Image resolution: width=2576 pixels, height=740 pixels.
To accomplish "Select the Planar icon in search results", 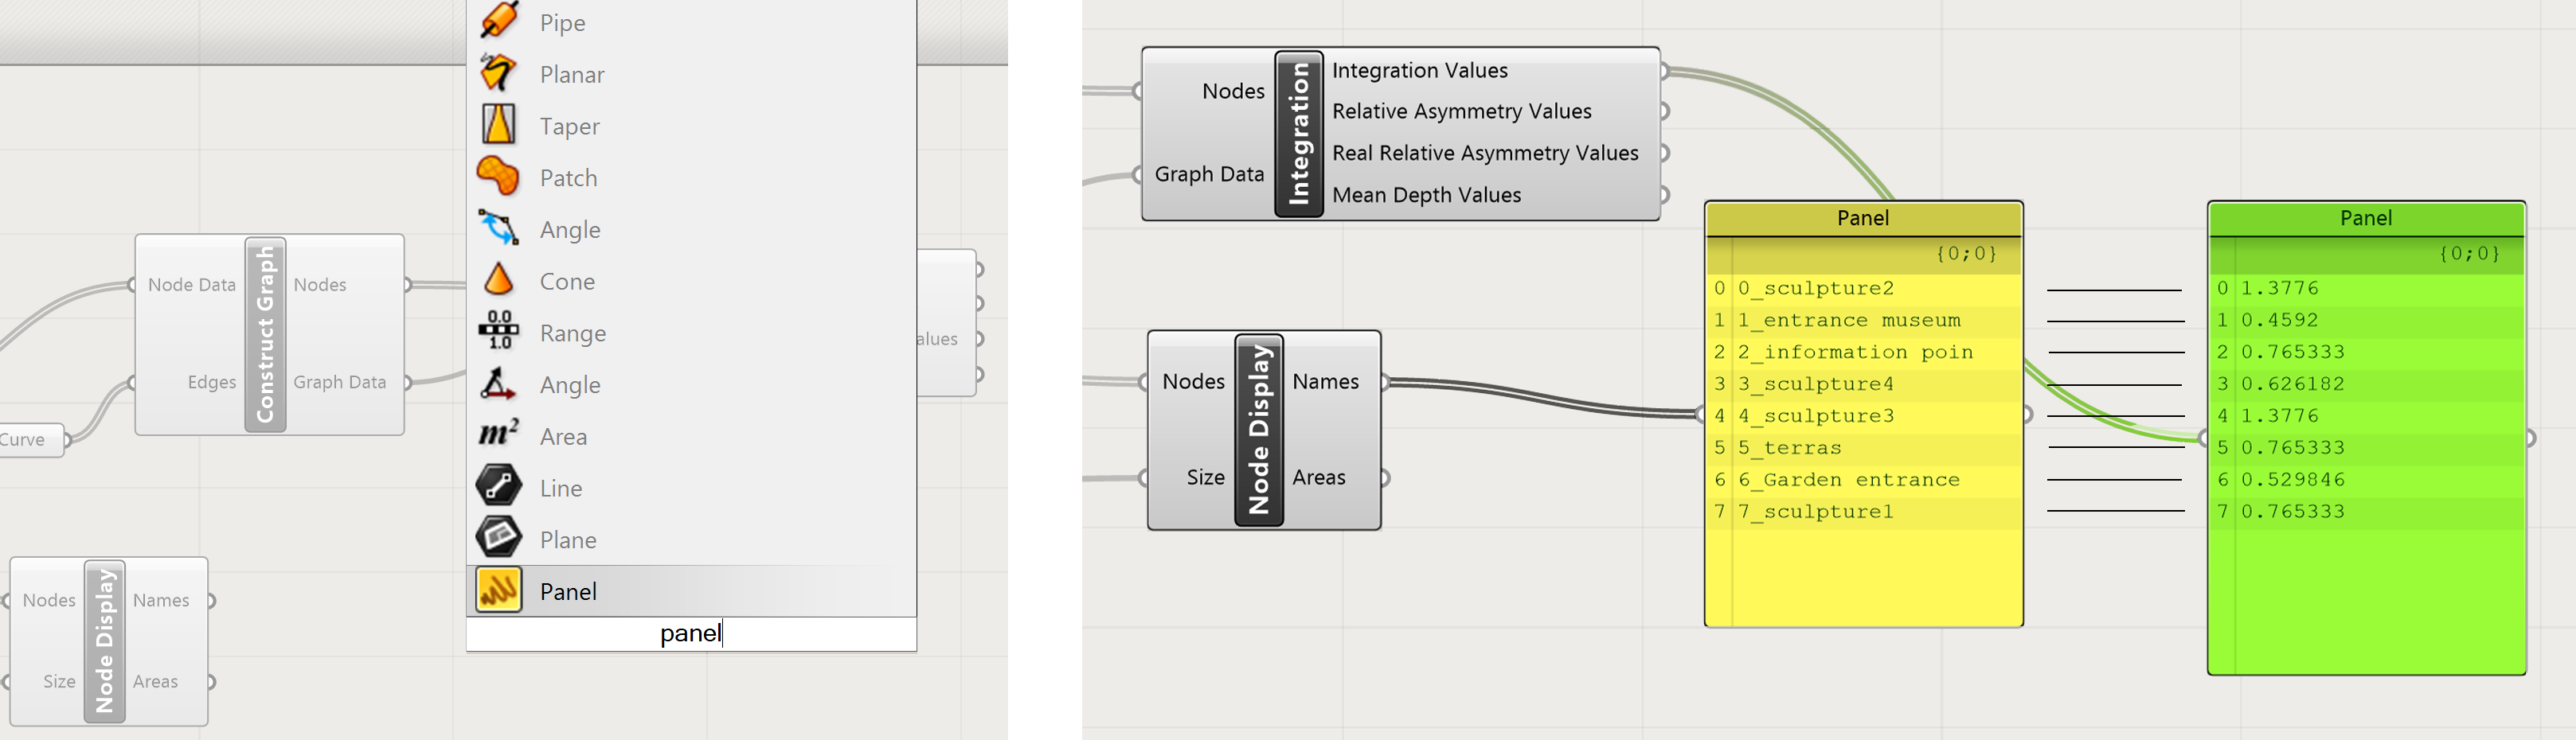I will click(x=498, y=73).
